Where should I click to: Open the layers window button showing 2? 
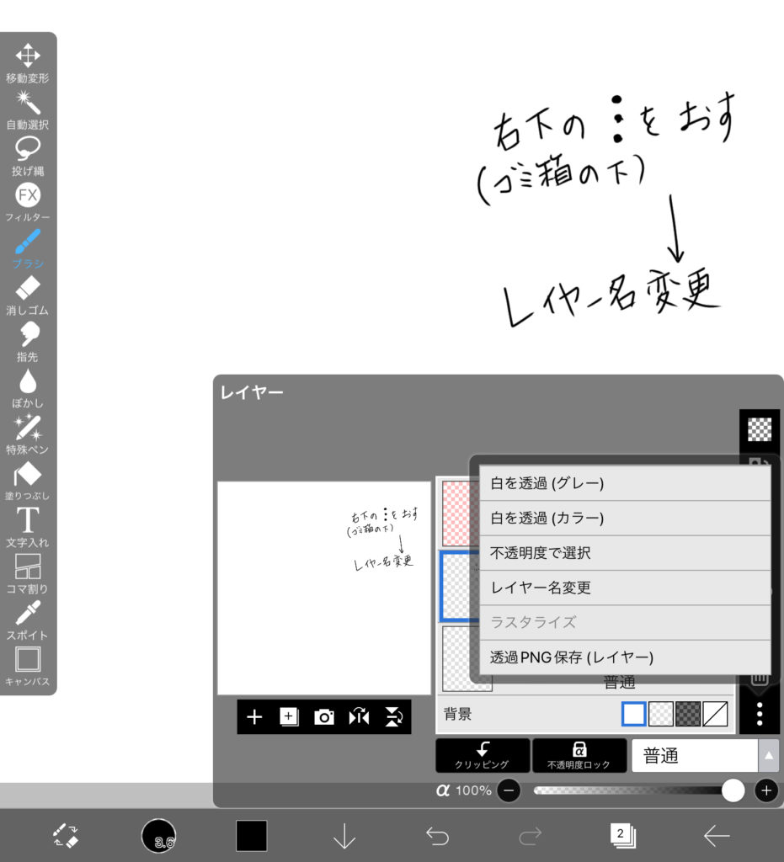tap(622, 836)
